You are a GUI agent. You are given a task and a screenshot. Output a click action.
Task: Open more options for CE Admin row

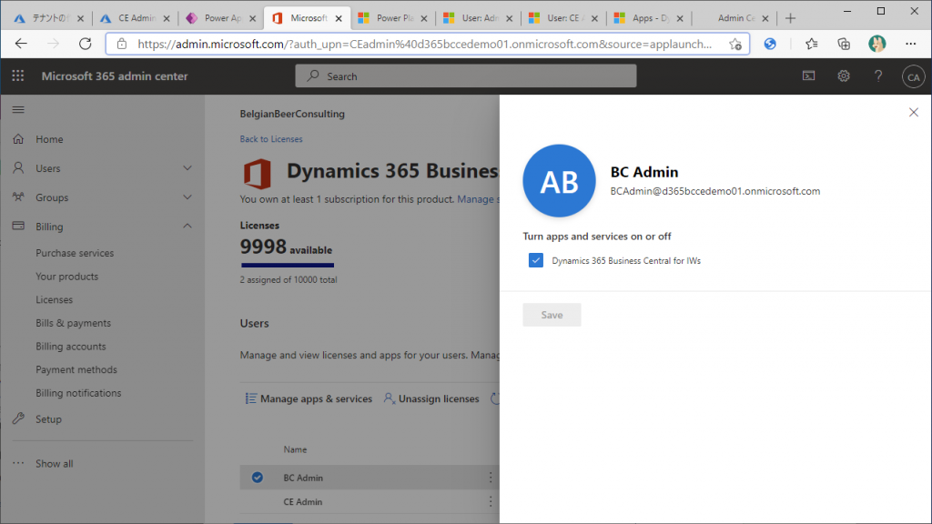coord(491,501)
